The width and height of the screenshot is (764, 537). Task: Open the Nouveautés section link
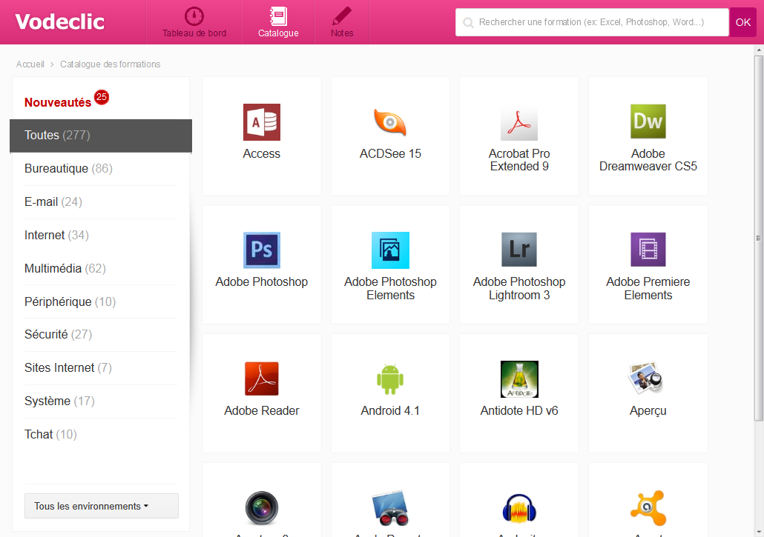click(58, 103)
